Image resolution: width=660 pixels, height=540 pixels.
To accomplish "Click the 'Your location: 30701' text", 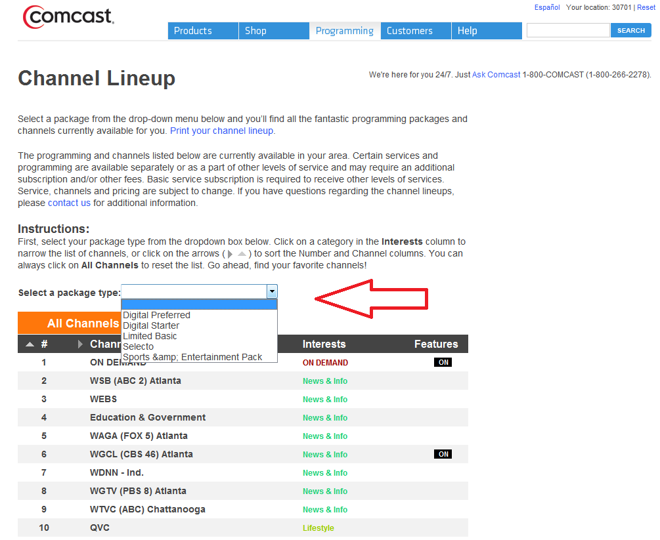I will pyautogui.click(x=598, y=7).
